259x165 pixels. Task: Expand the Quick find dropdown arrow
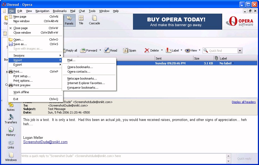pyautogui.click(x=240, y=51)
